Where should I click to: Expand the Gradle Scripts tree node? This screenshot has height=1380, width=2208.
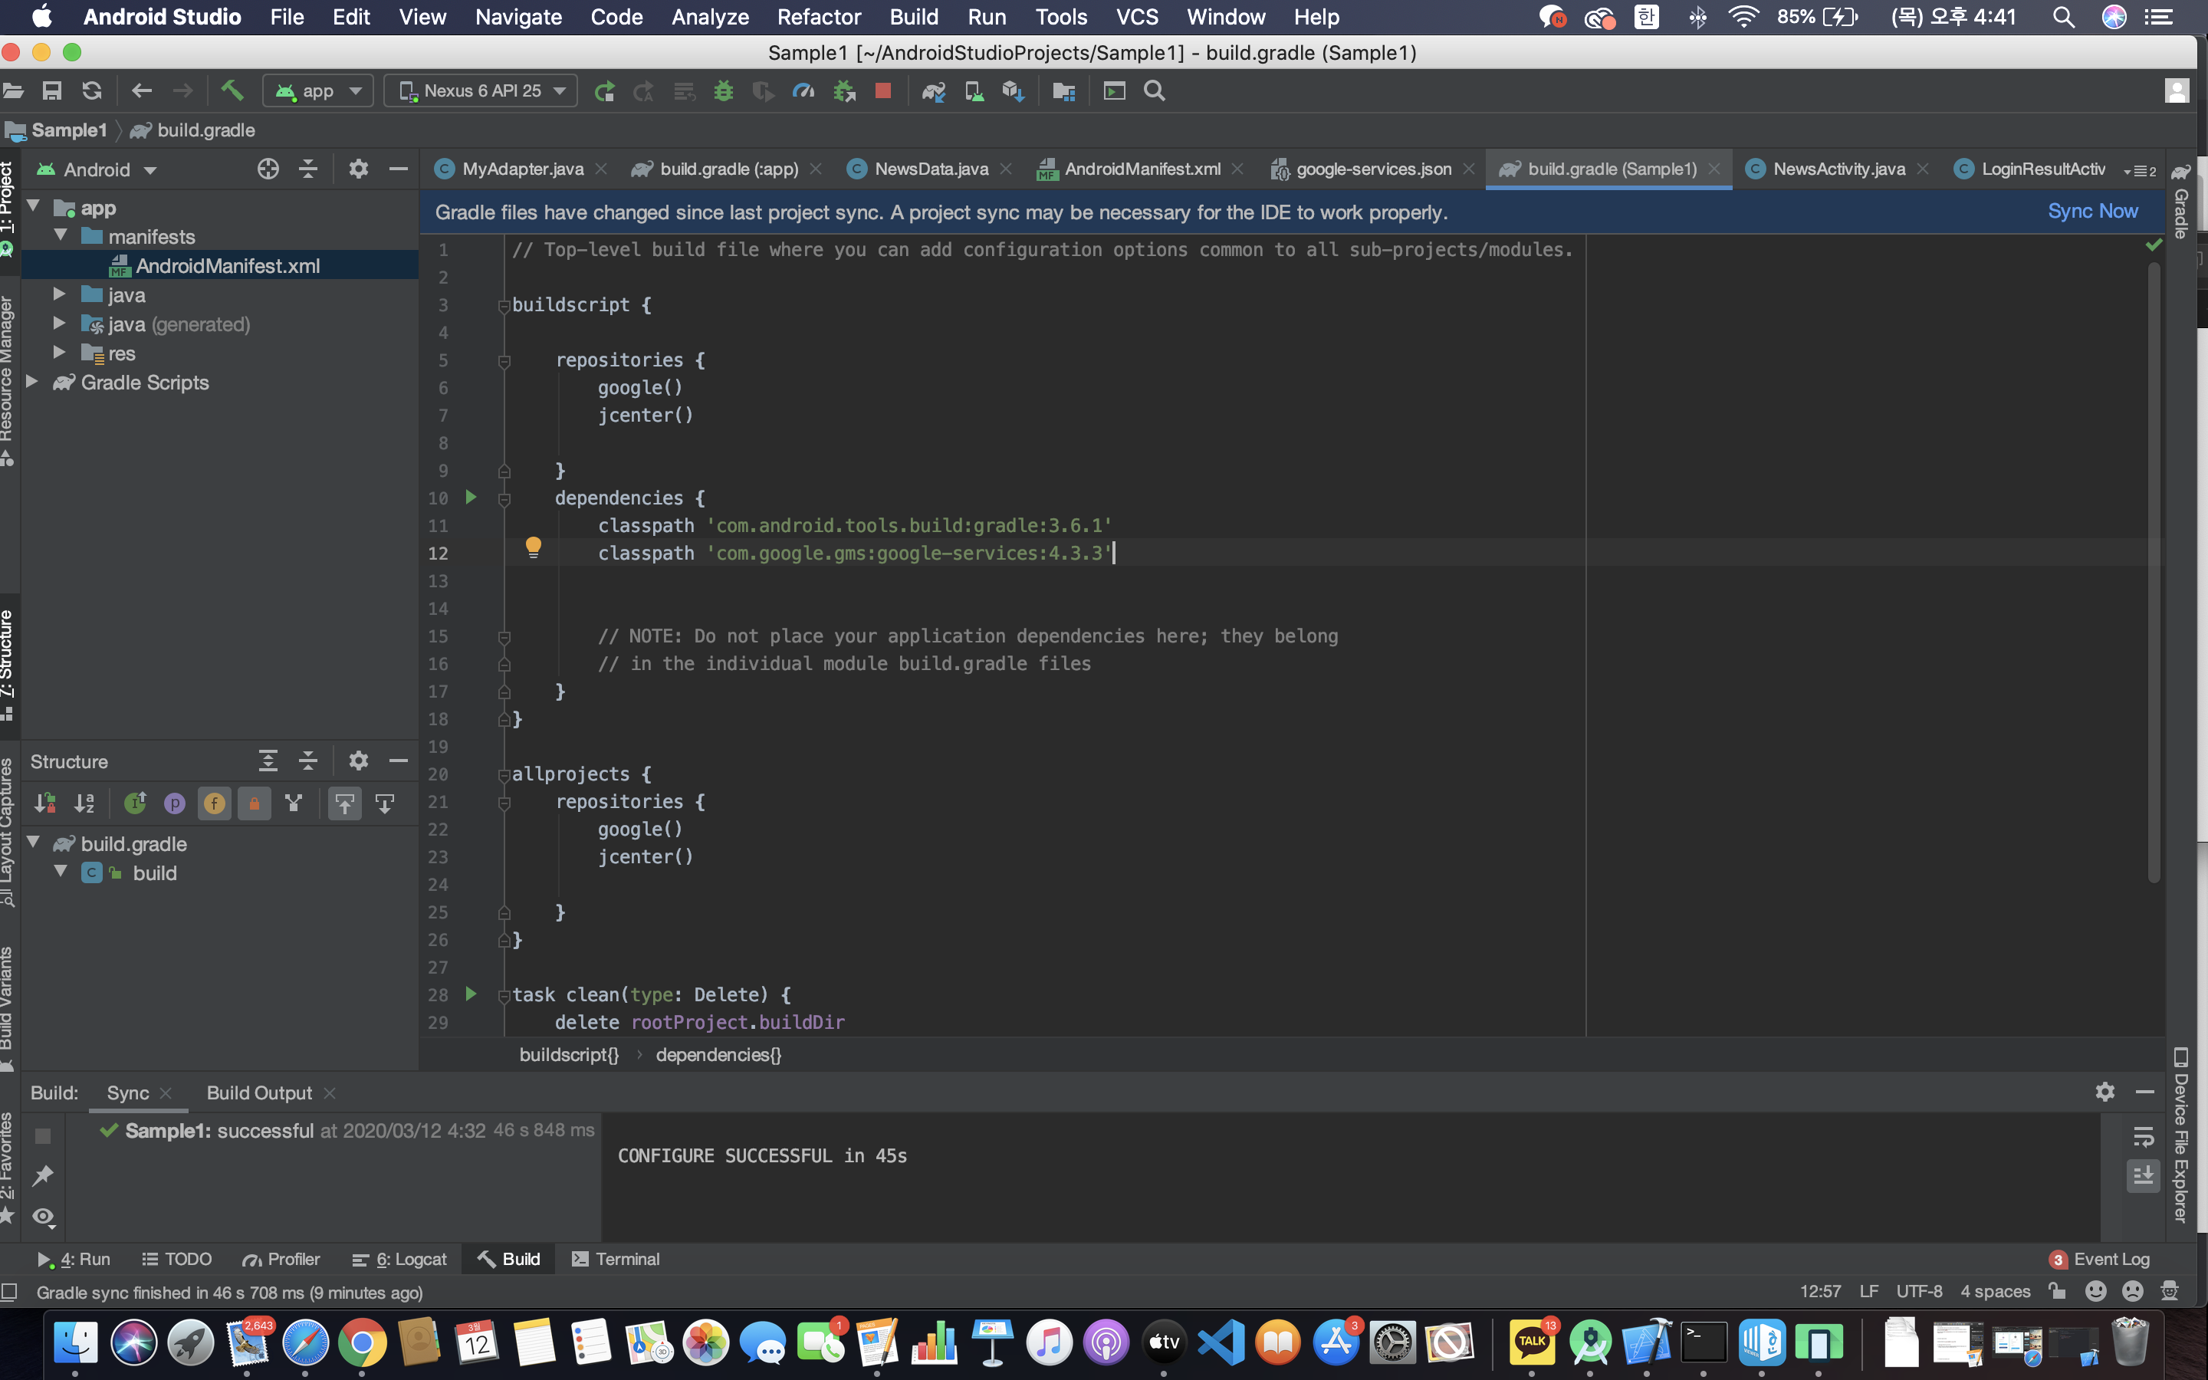pyautogui.click(x=32, y=383)
